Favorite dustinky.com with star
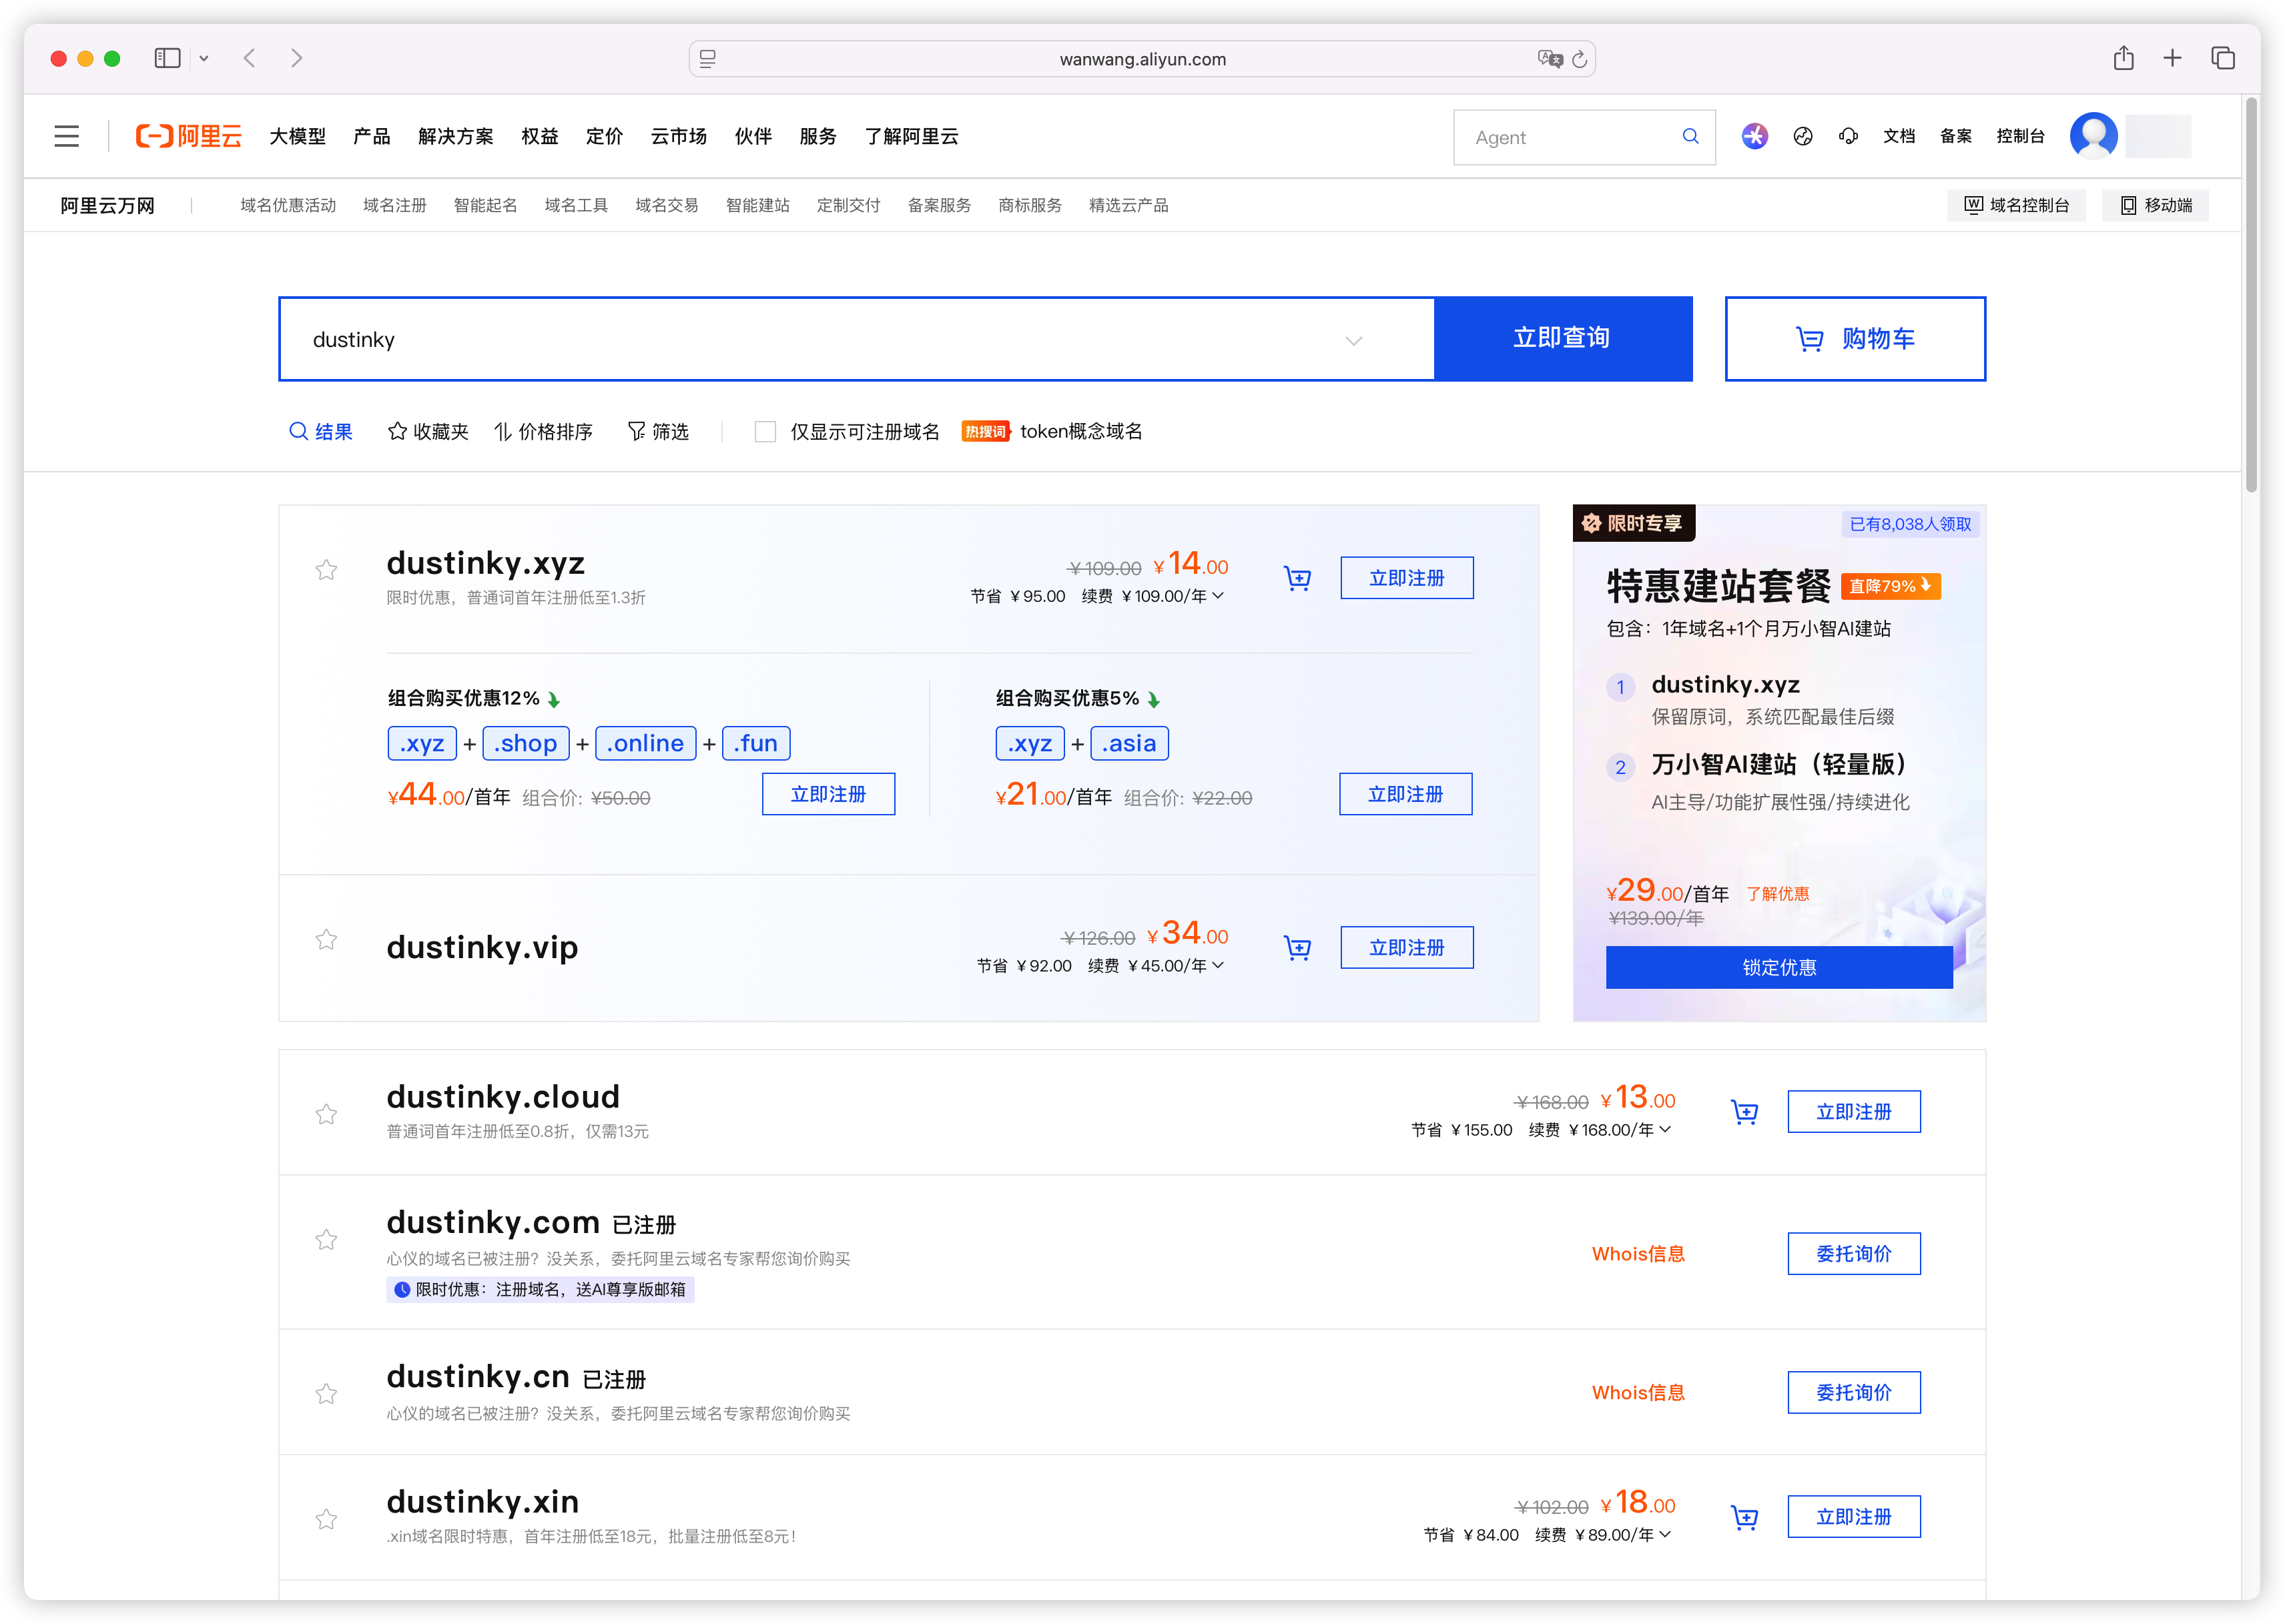Viewport: 2285px width, 1624px height. pyautogui.click(x=326, y=1240)
